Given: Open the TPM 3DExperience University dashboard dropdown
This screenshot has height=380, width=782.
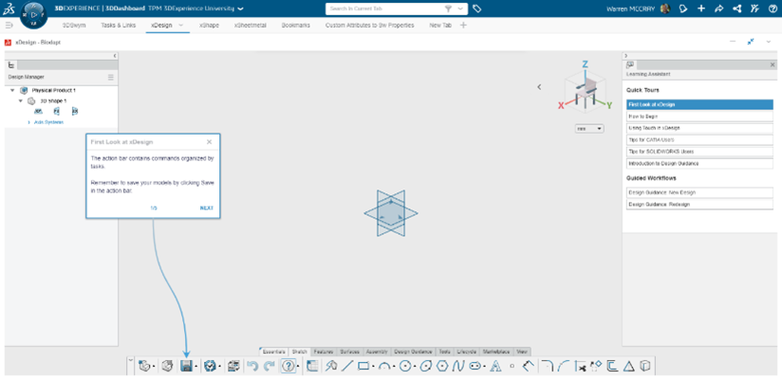Looking at the screenshot, I should (x=241, y=9).
